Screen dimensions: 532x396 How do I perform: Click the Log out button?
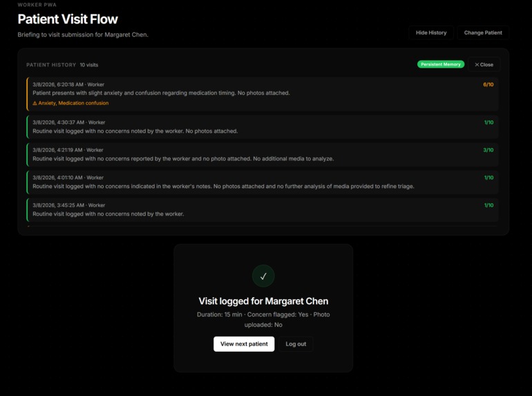point(296,343)
